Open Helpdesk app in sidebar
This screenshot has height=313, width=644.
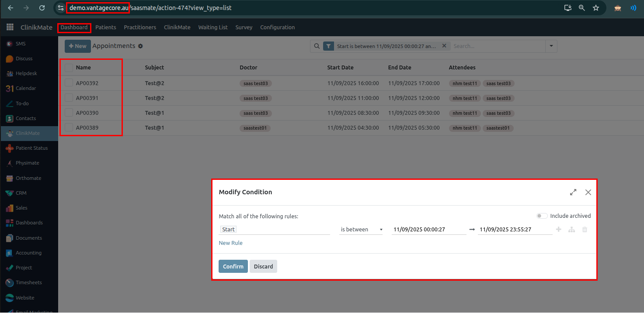click(25, 73)
